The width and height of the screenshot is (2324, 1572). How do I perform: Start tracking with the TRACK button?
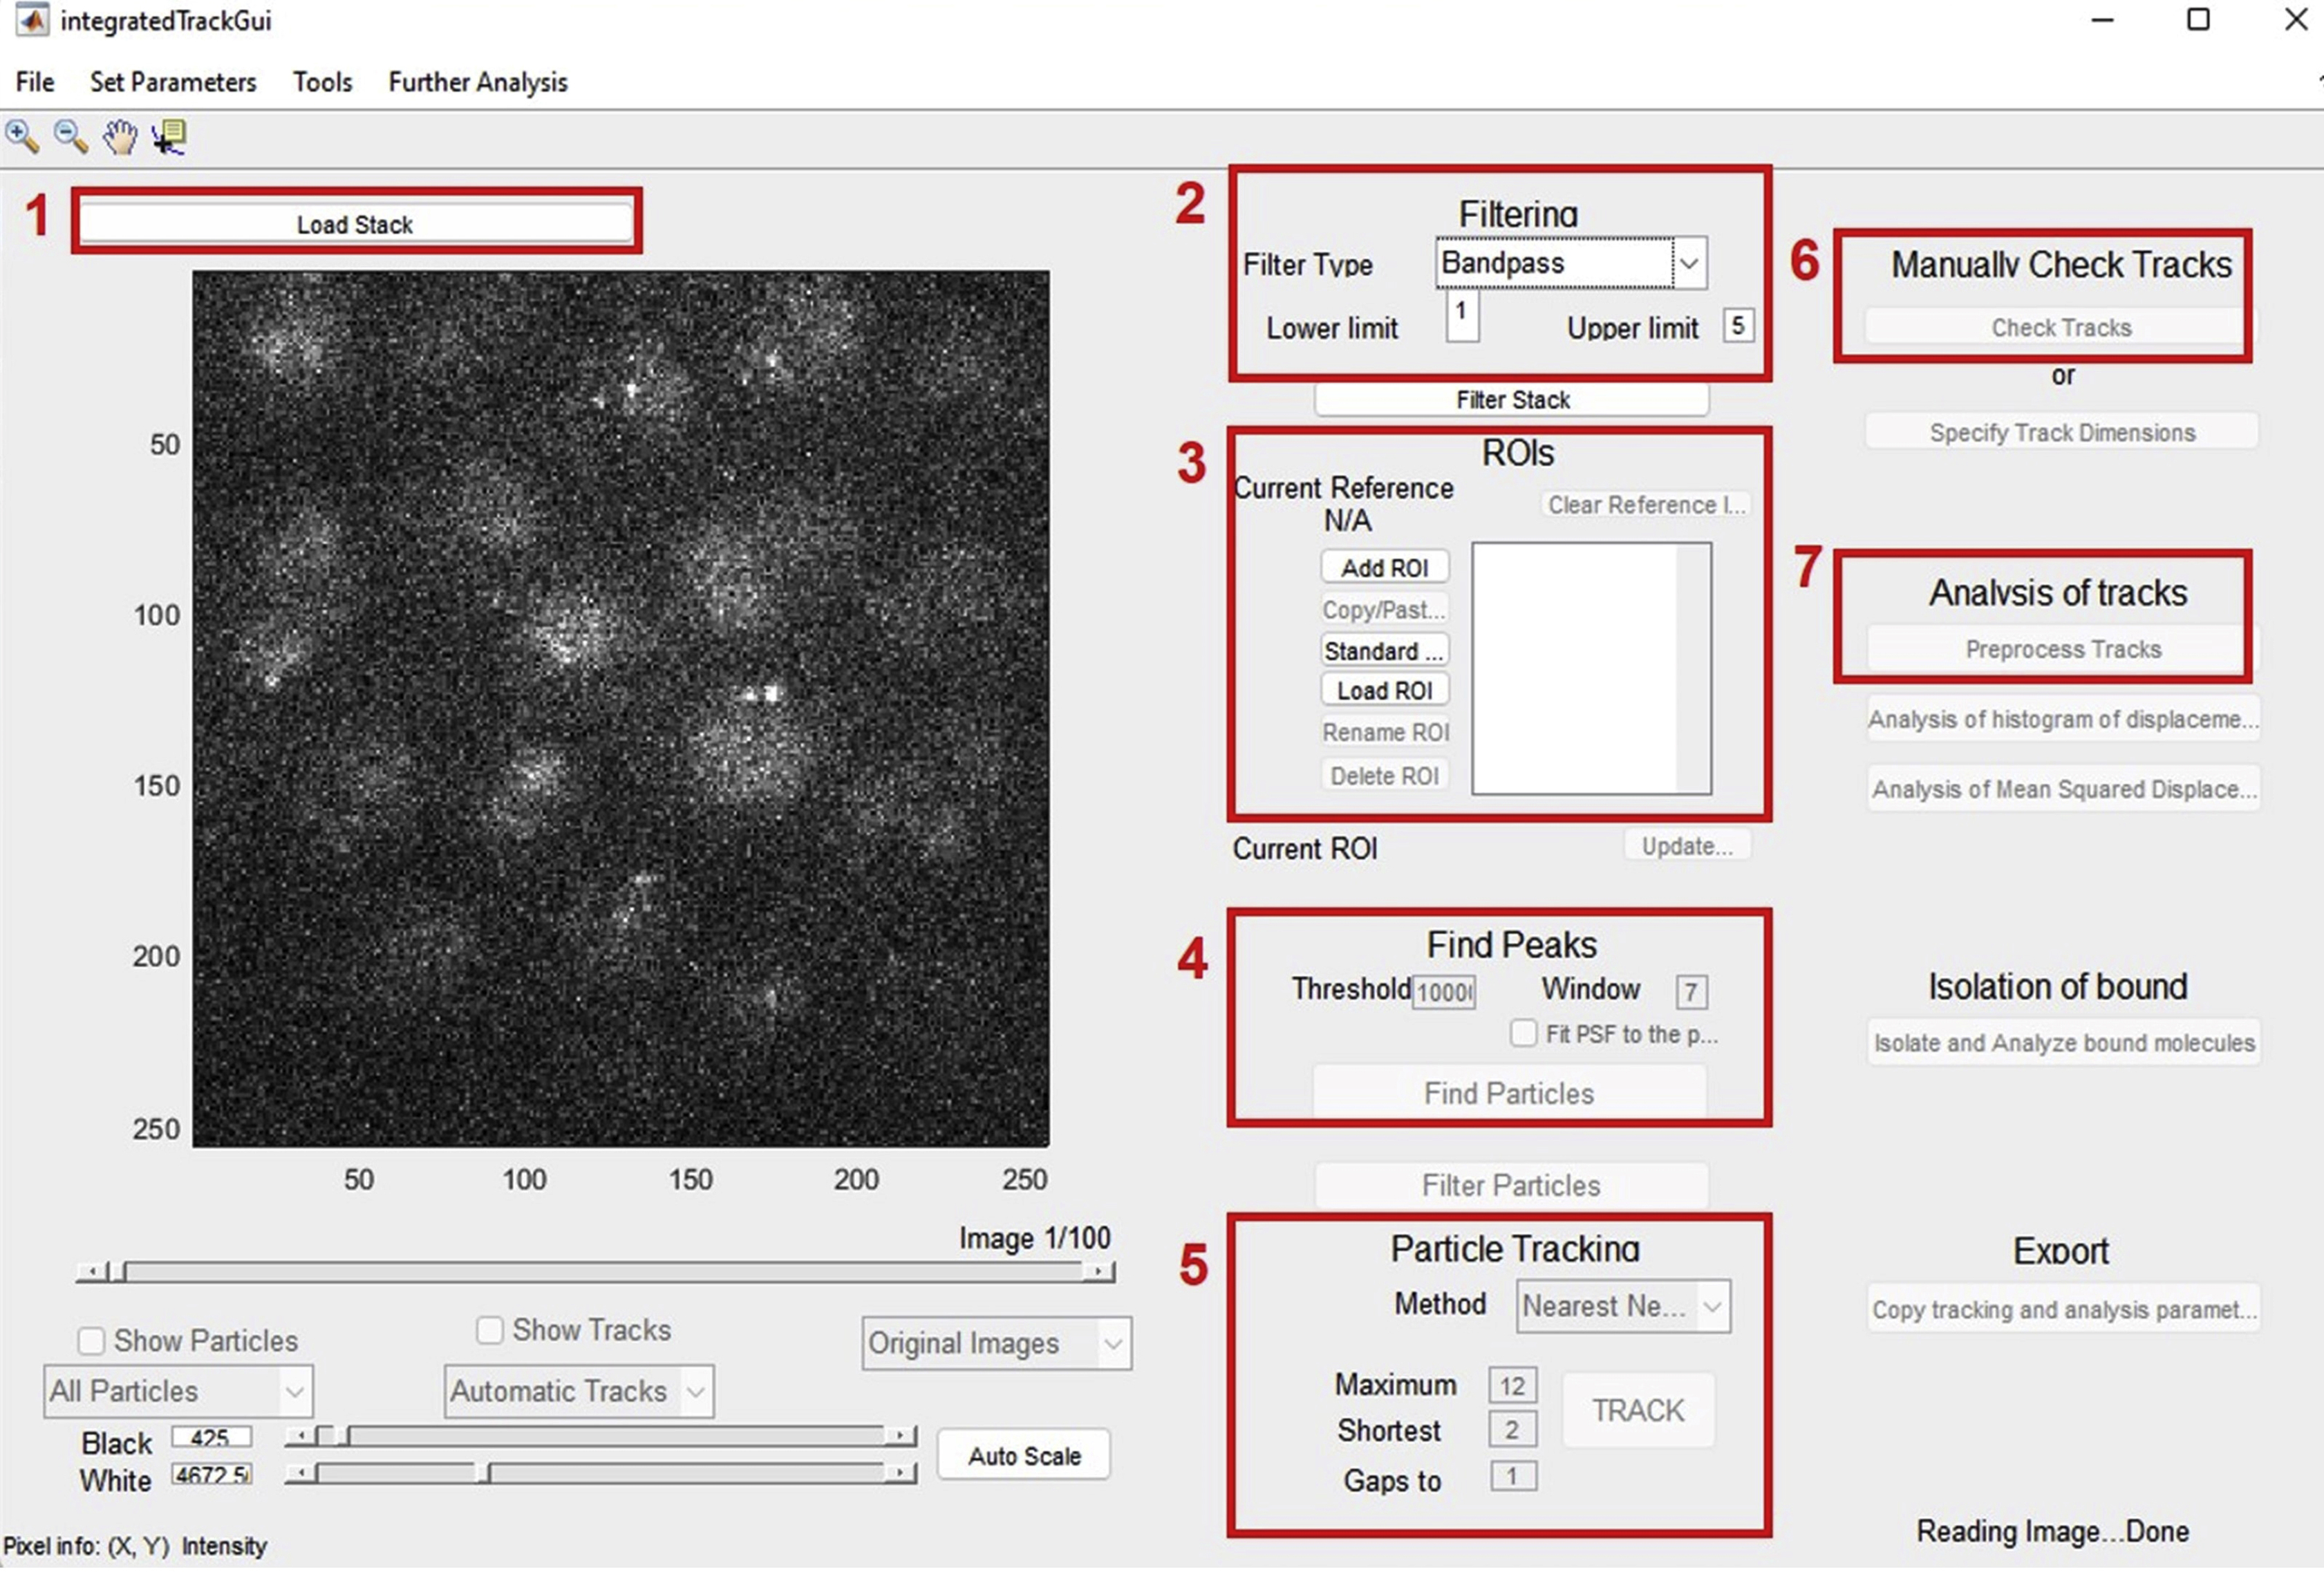pos(1637,1410)
